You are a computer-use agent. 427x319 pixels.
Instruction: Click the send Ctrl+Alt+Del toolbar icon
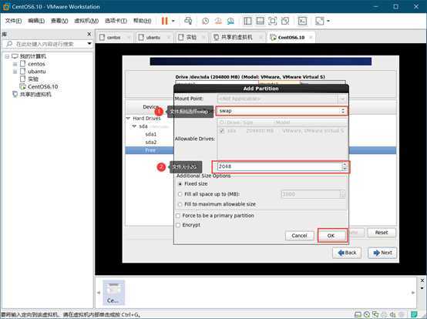188,21
